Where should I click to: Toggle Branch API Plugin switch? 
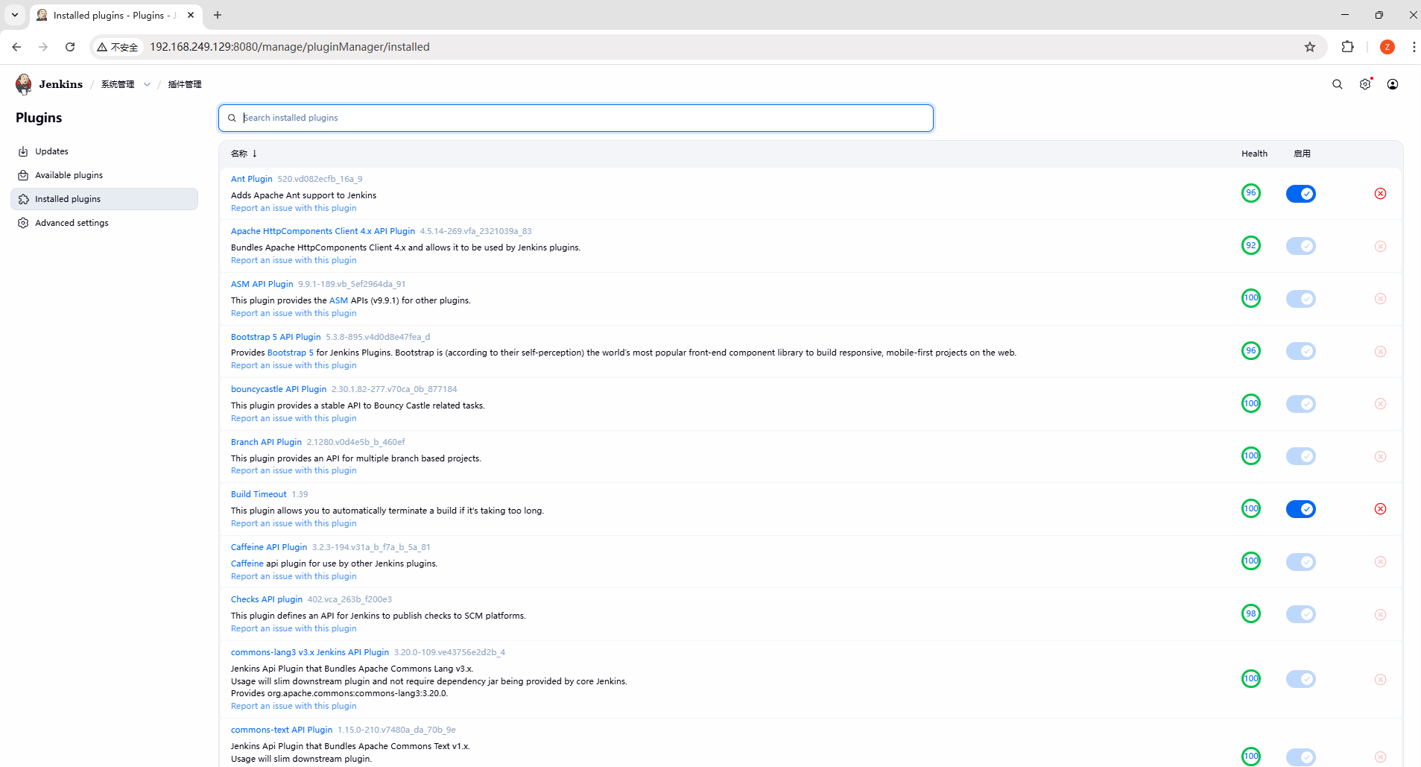pos(1301,456)
